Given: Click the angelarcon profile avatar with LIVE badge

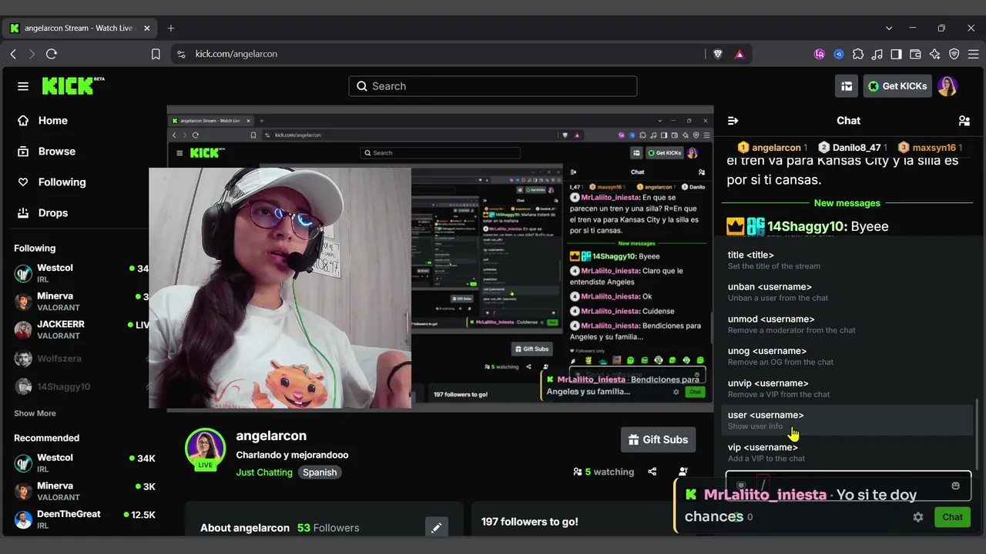Looking at the screenshot, I should [x=205, y=449].
